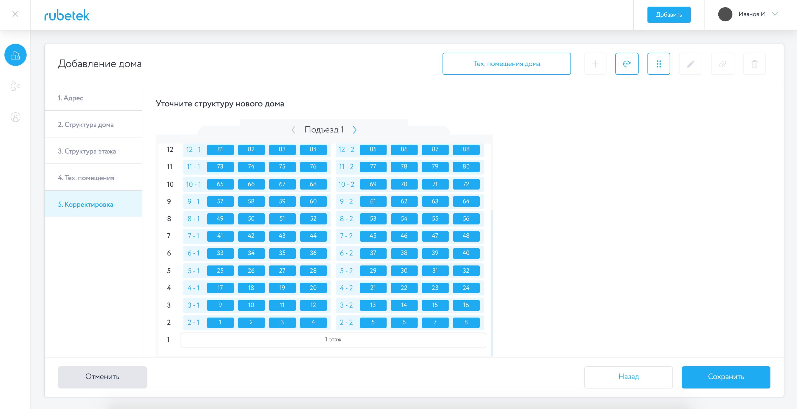Viewport: 797px width, 409px height.
Task: Select apartment 60
Action: coord(313,201)
